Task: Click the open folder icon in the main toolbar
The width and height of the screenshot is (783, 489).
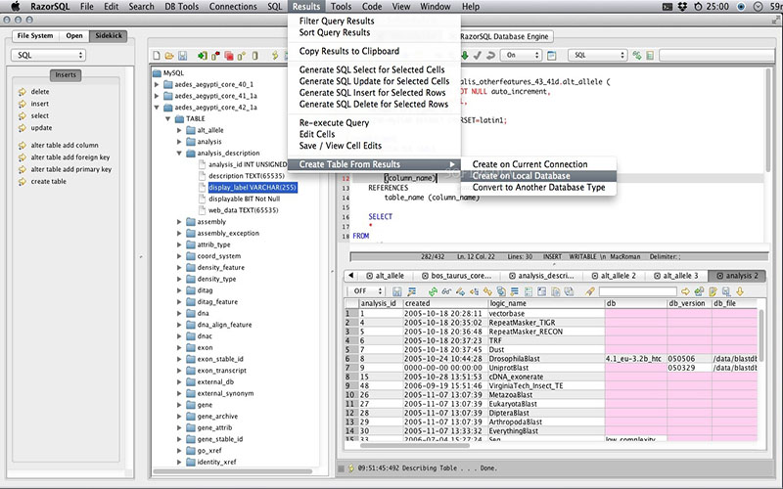Action: (169, 56)
